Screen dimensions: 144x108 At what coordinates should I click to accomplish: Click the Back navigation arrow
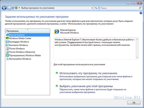(4, 8)
